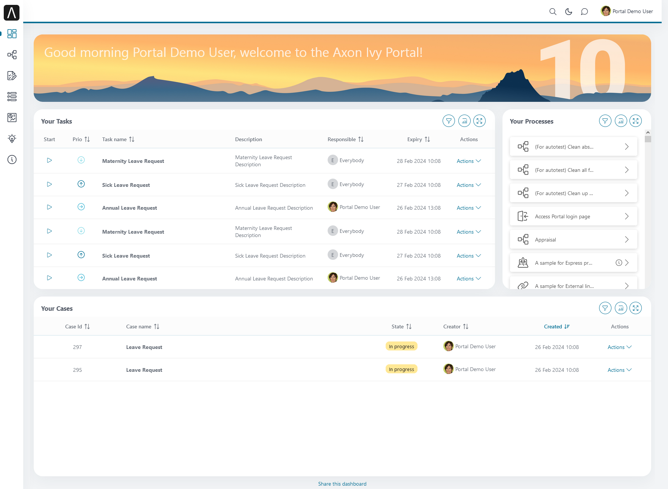Click Your Processes scrollbar up arrow
This screenshot has height=489, width=668.
pos(648,133)
